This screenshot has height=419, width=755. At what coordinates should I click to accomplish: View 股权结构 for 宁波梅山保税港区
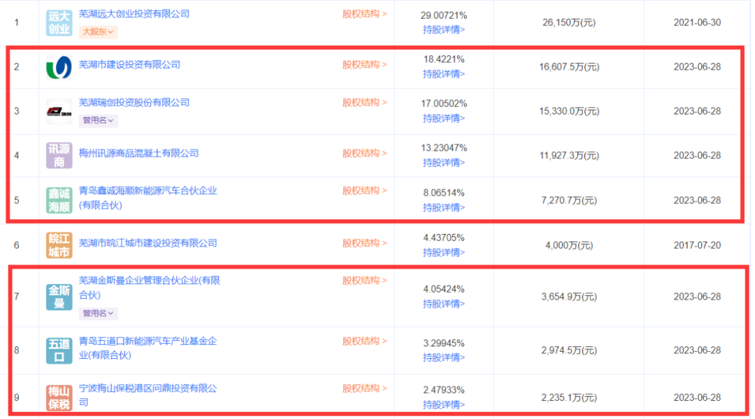point(364,388)
